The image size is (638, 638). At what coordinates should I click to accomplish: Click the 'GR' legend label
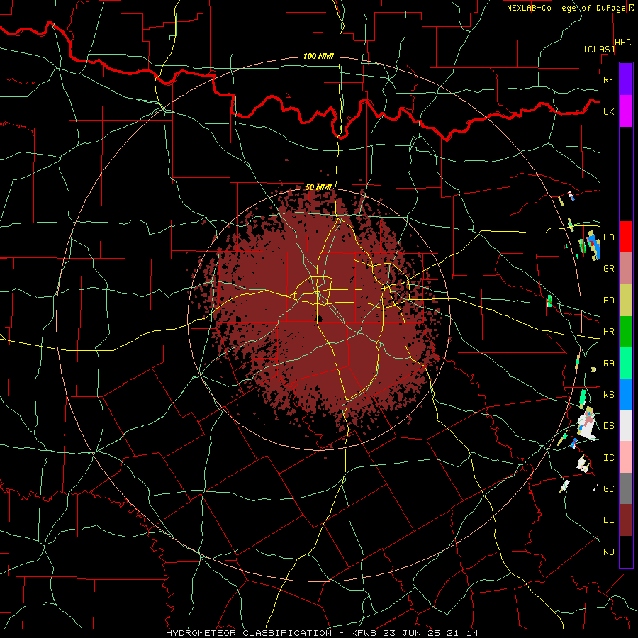click(x=608, y=269)
